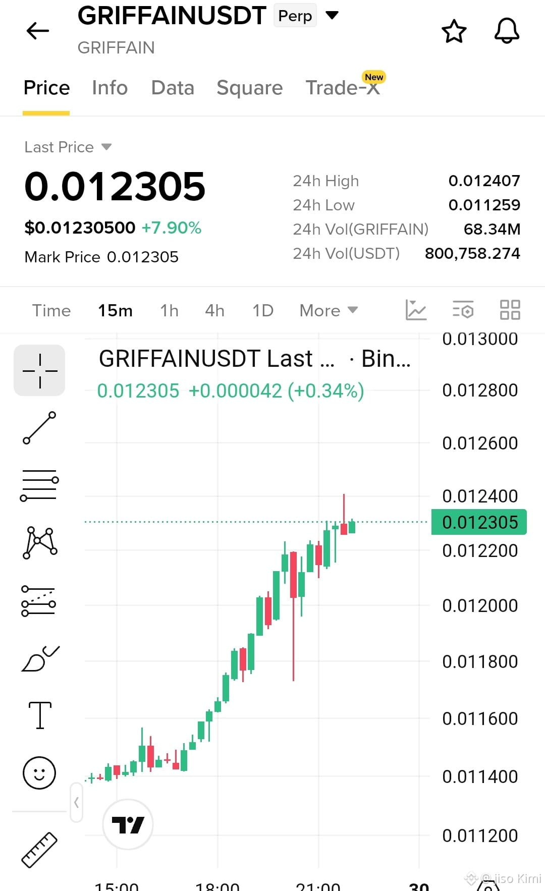The height and width of the screenshot is (891, 545).
Task: Click the 24h Vol(USDT) value 800,758.274
Action: (472, 253)
